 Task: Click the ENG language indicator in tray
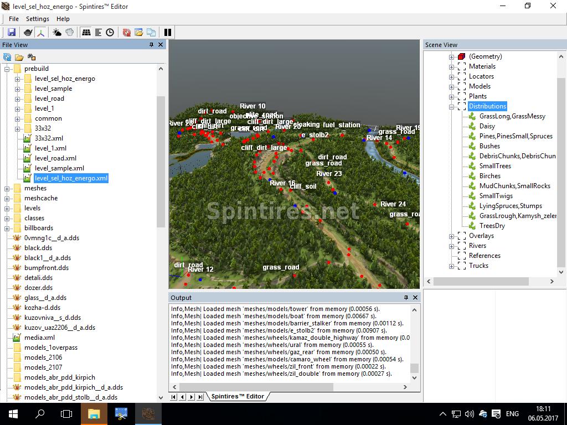(512, 414)
